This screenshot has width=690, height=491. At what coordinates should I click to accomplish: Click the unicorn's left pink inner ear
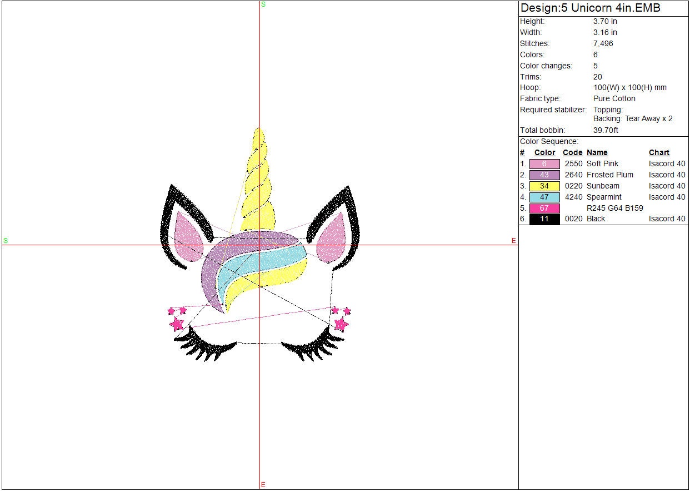(187, 235)
